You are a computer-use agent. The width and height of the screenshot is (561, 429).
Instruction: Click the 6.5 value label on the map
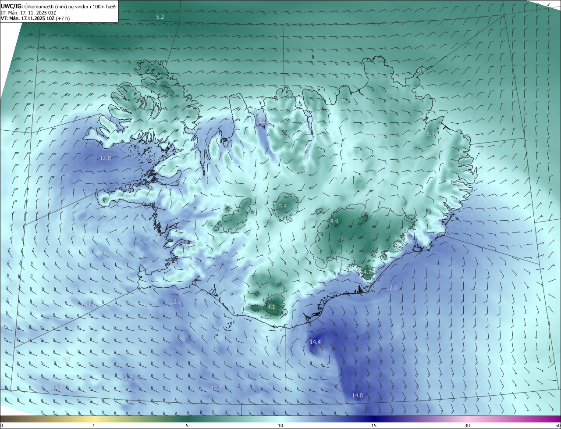(x=421, y=70)
